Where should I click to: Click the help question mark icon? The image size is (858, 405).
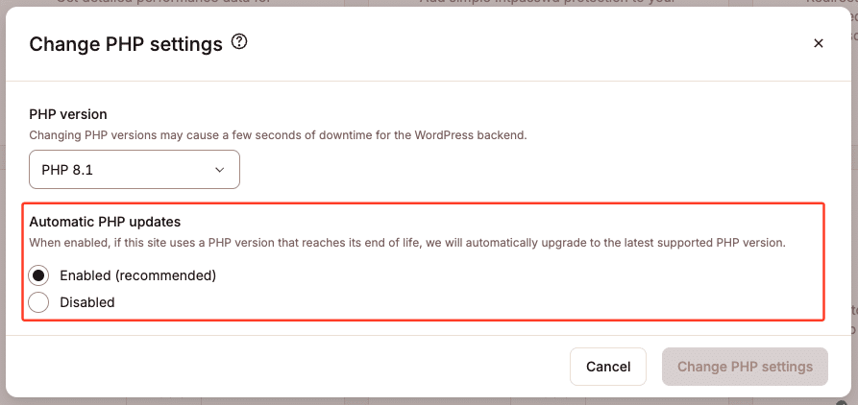(240, 42)
